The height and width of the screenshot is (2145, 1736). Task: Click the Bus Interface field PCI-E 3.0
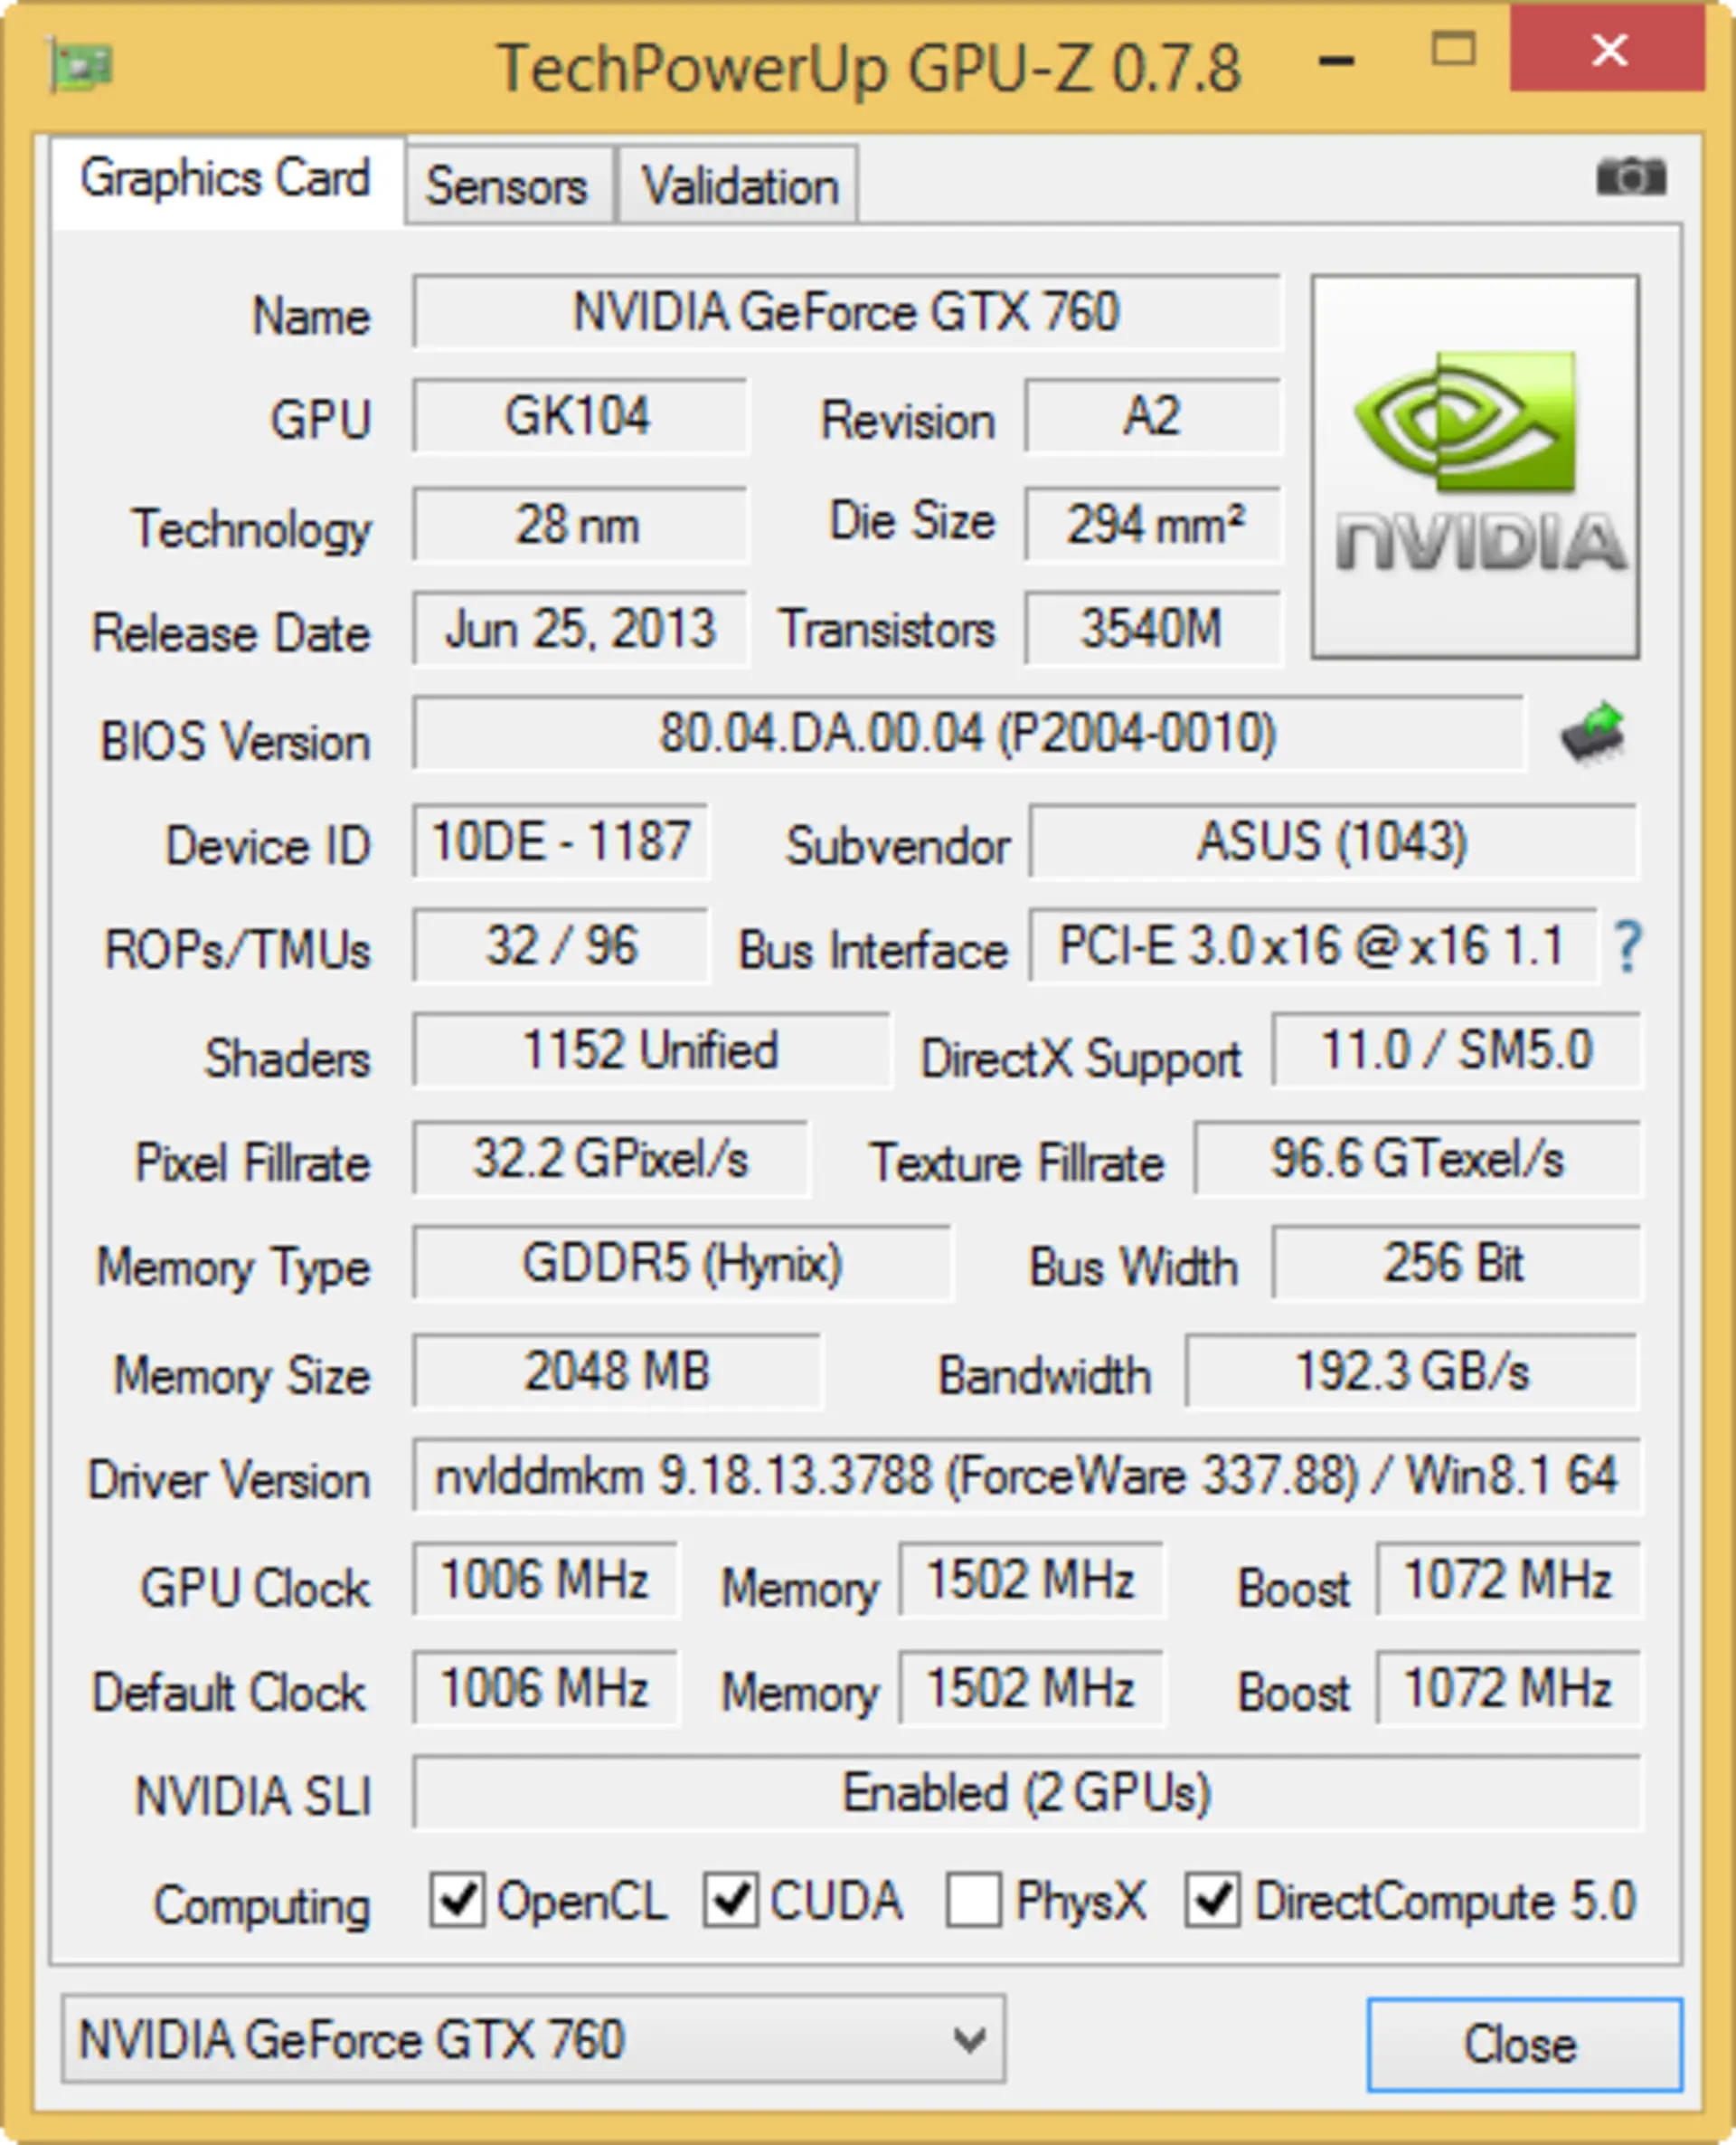point(1313,946)
